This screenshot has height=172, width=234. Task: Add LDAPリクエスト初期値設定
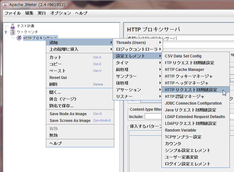pyautogui.click(x=195, y=123)
